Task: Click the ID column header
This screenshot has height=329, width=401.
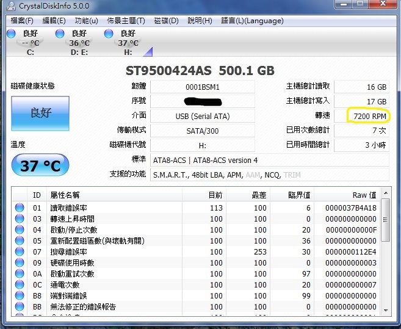Action: 37,195
